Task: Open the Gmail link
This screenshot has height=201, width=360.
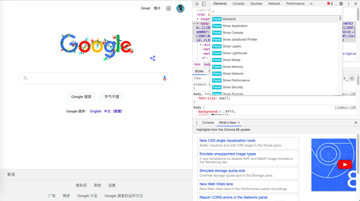Action: pyautogui.click(x=146, y=8)
